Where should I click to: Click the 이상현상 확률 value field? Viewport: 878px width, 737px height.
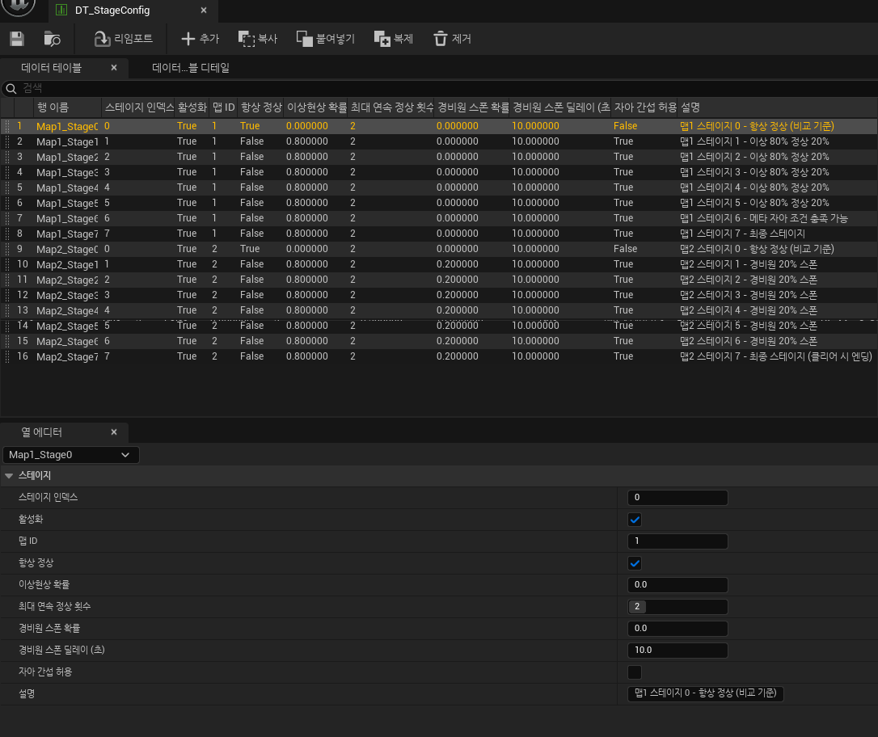coord(677,585)
